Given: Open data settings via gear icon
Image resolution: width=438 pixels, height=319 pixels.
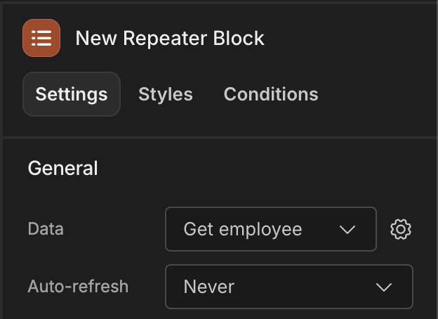Looking at the screenshot, I should click(x=401, y=229).
